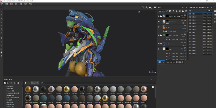Click the camera screenshot icon in viewport
Screen dimensions: 216x108
(x=155, y=7)
